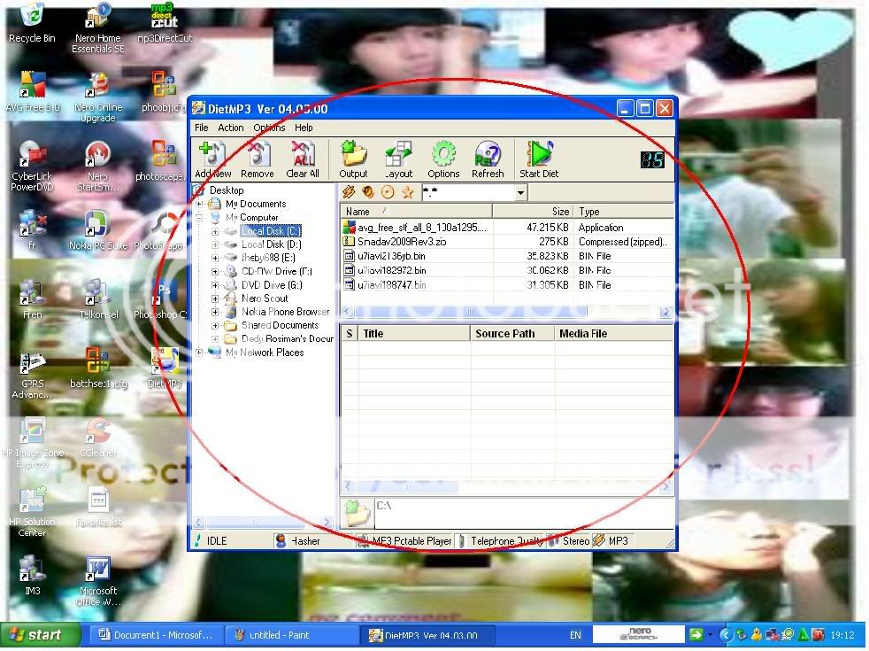Expand the My Network Places node

199,353
